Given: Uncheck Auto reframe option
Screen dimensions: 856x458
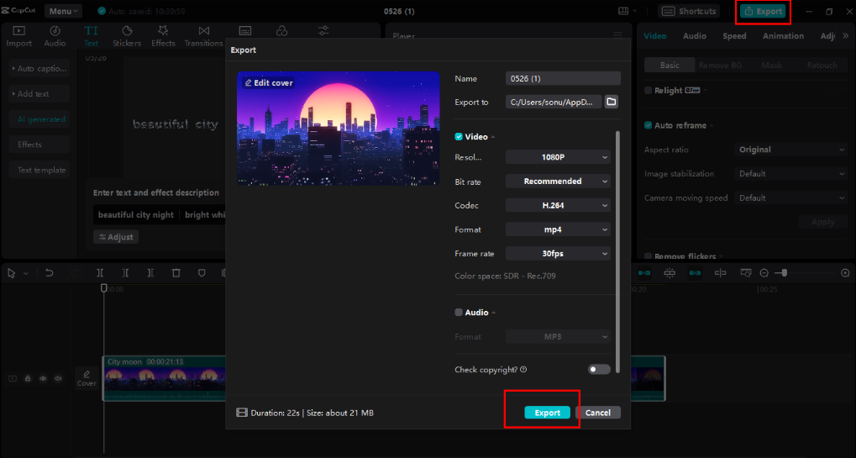Looking at the screenshot, I should [x=648, y=125].
